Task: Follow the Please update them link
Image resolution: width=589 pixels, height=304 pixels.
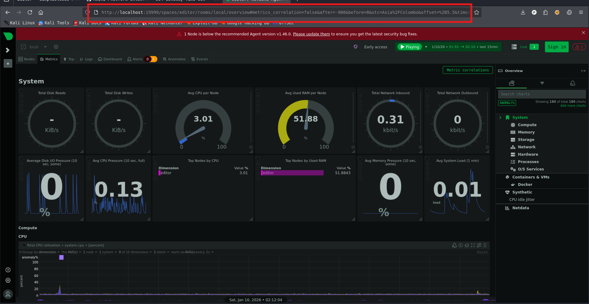Action: 311,34
